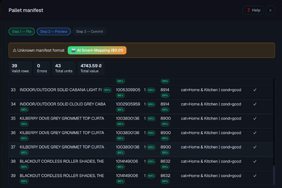Click the checkmark on row 38

255,161
